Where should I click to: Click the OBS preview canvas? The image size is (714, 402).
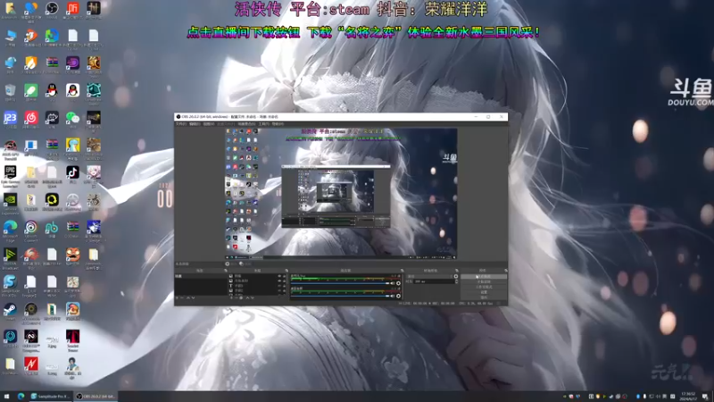(x=342, y=193)
